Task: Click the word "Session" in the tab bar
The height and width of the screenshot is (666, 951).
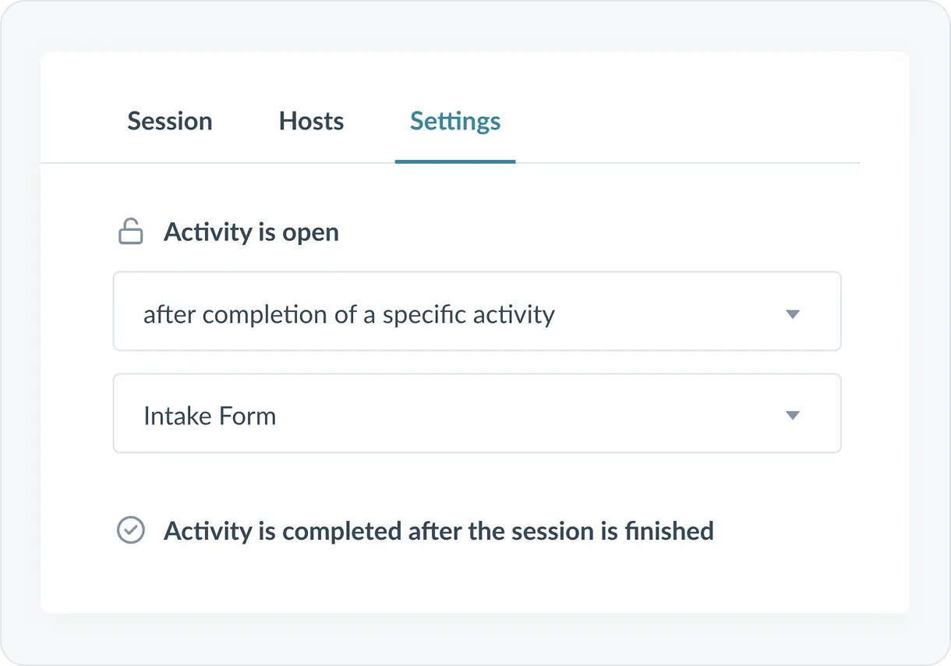Action: coord(170,122)
